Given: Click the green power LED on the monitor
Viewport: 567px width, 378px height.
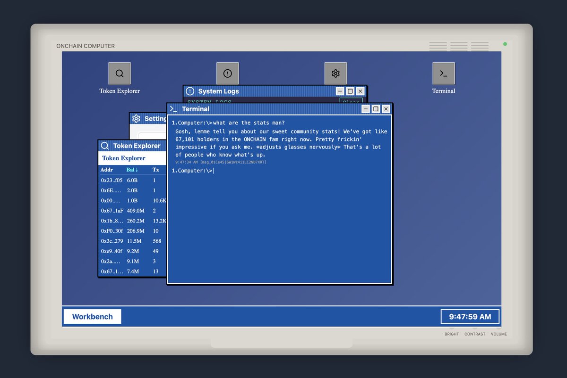Looking at the screenshot, I should [x=505, y=44].
